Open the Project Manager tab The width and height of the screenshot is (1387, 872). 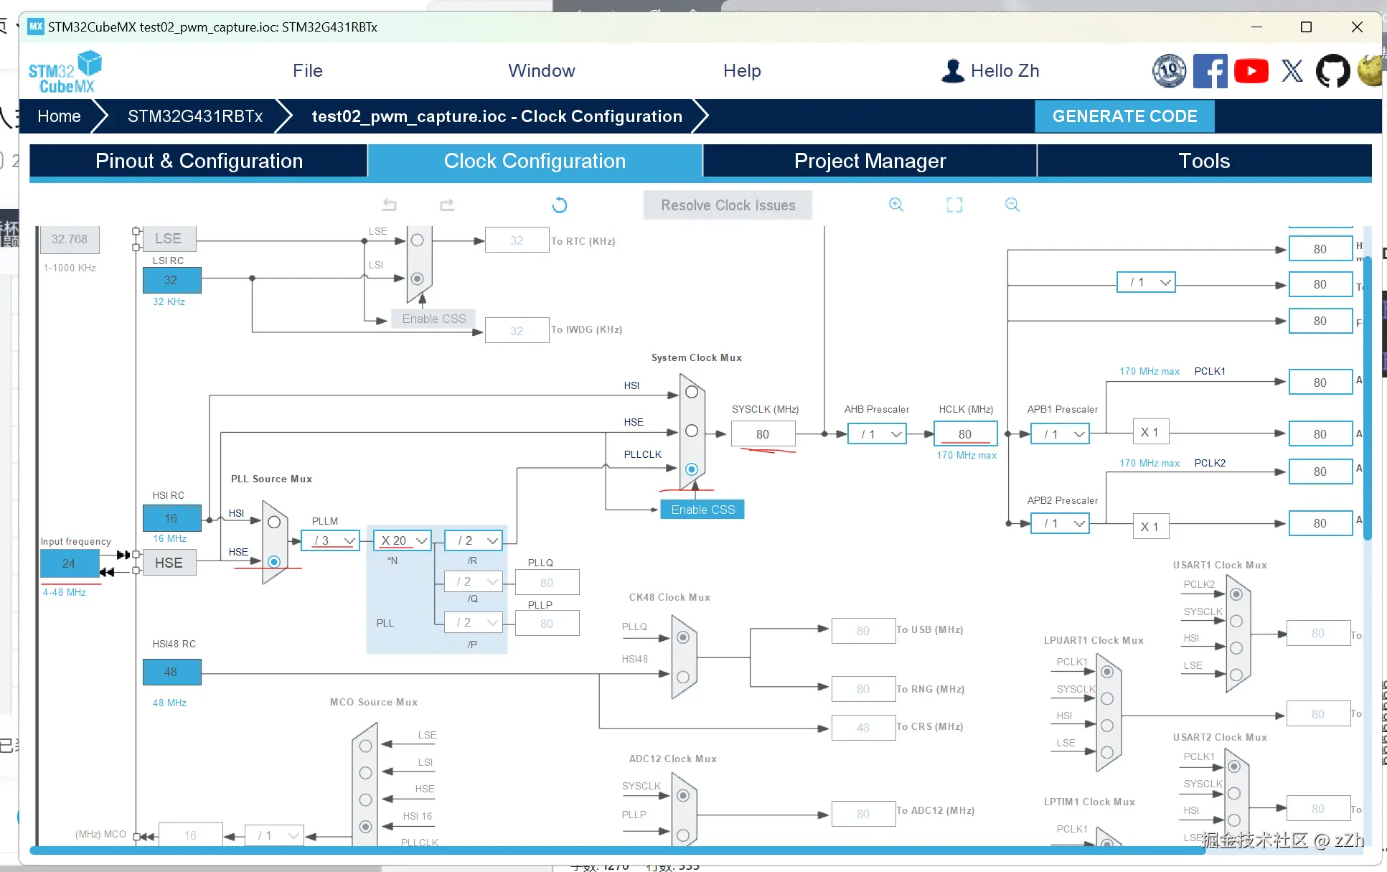click(x=870, y=161)
